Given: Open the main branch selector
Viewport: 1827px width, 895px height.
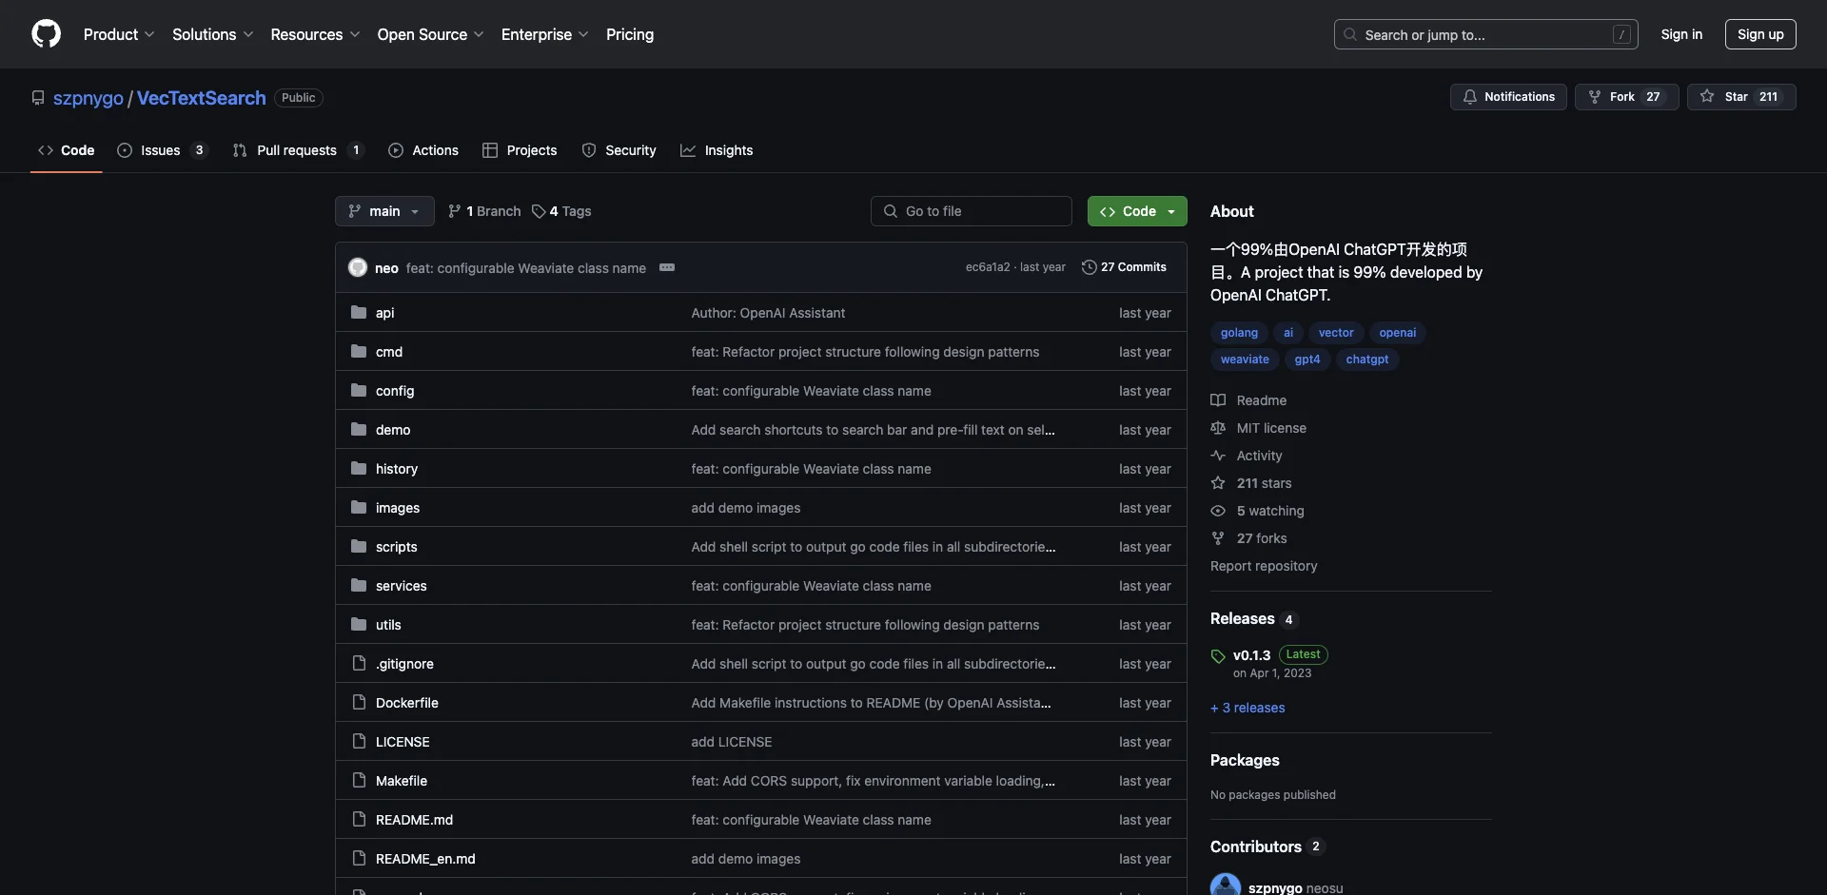Looking at the screenshot, I should (x=384, y=211).
